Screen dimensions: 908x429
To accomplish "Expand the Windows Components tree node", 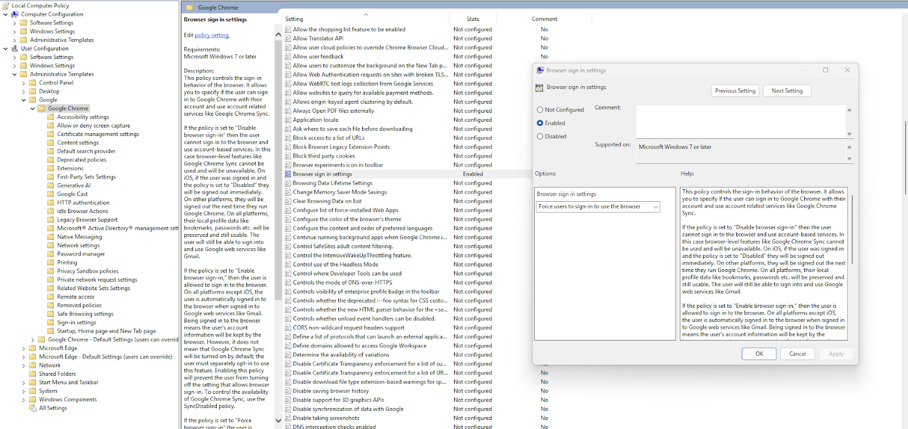I will coord(24,400).
